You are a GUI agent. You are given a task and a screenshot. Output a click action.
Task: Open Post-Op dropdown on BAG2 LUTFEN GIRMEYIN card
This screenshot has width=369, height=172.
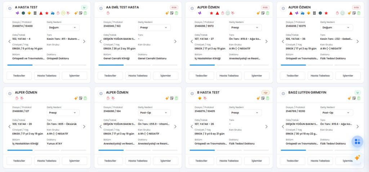[x=337, y=113]
